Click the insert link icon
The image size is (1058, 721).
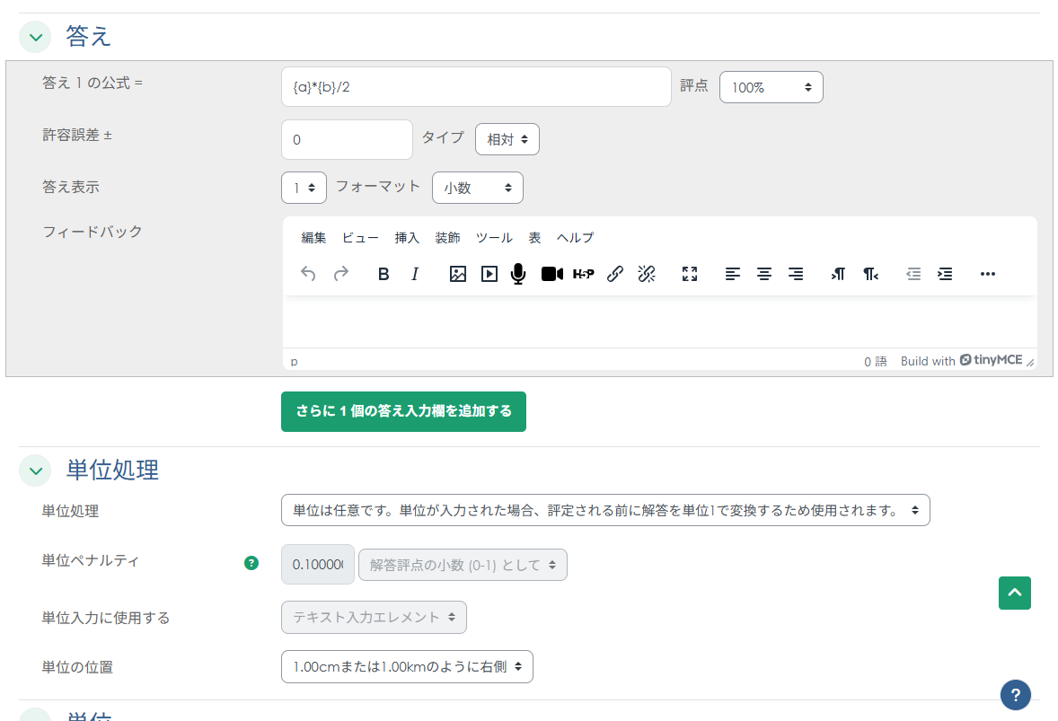point(615,275)
